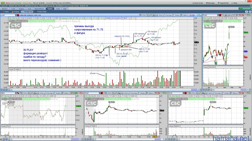Select the Flexible Grid view

[x=27, y=12]
